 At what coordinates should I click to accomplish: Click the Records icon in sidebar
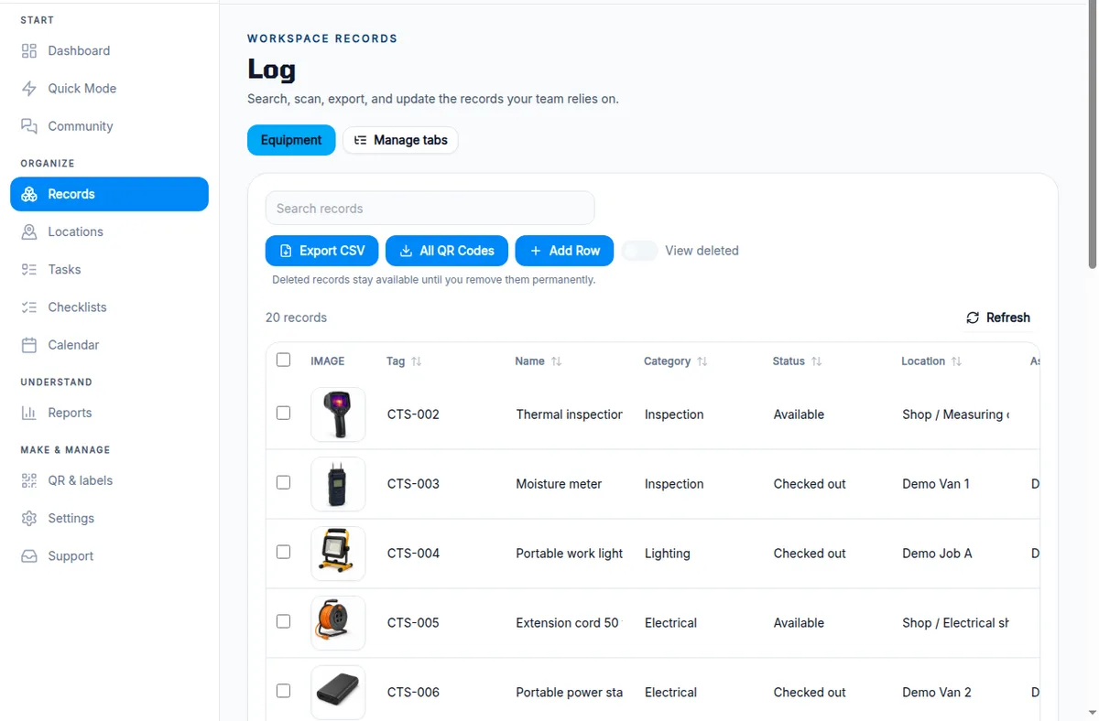(x=29, y=194)
